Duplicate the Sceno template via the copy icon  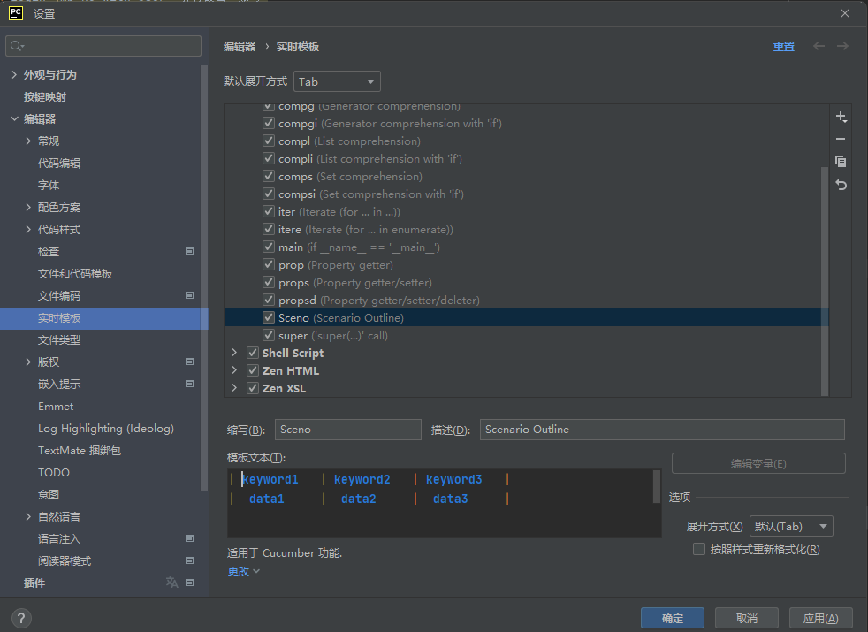point(841,161)
